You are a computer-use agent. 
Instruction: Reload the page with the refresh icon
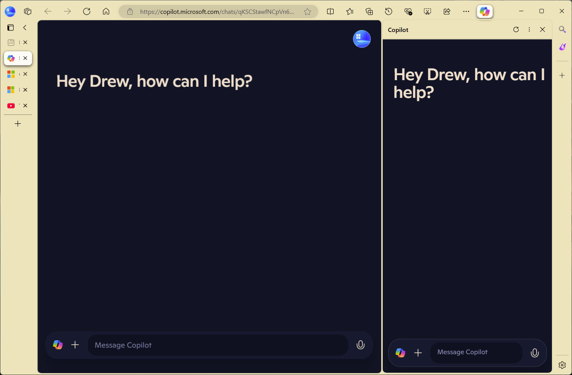[x=87, y=12]
